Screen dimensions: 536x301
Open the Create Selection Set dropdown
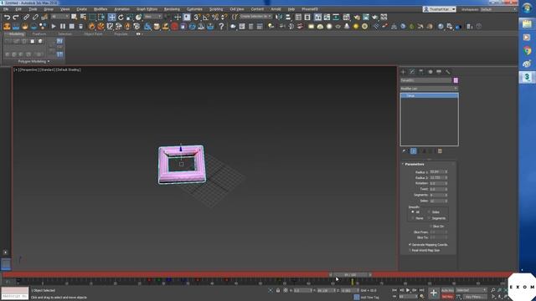point(255,17)
